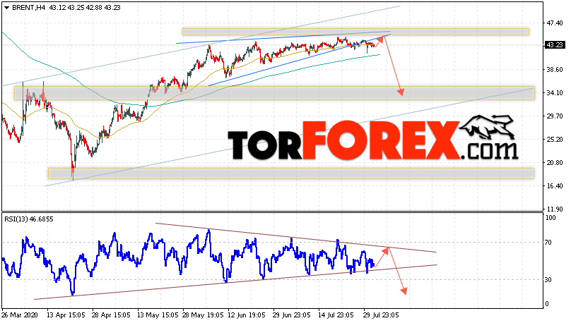
Task: Click the '14 Jul 23:05' date label
Action: tap(336, 315)
